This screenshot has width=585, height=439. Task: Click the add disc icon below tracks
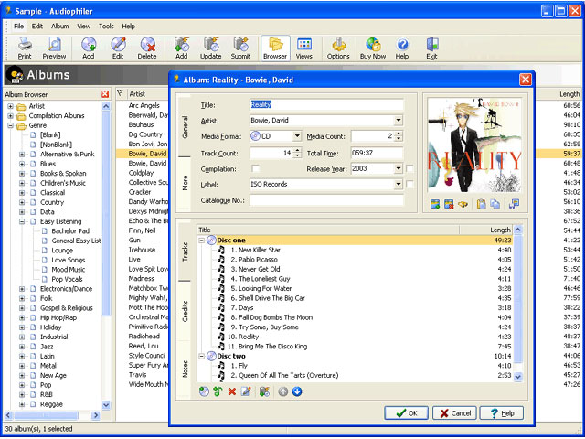[x=204, y=391]
